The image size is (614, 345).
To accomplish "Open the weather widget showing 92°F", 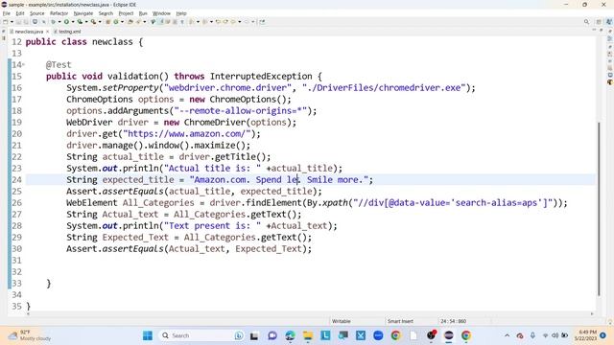I will click(29, 335).
